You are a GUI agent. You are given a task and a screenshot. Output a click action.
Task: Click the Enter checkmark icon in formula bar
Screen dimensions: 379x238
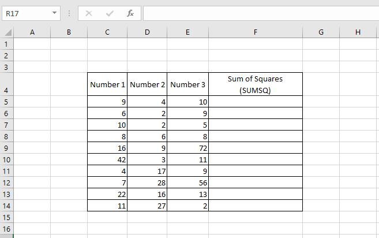click(110, 13)
